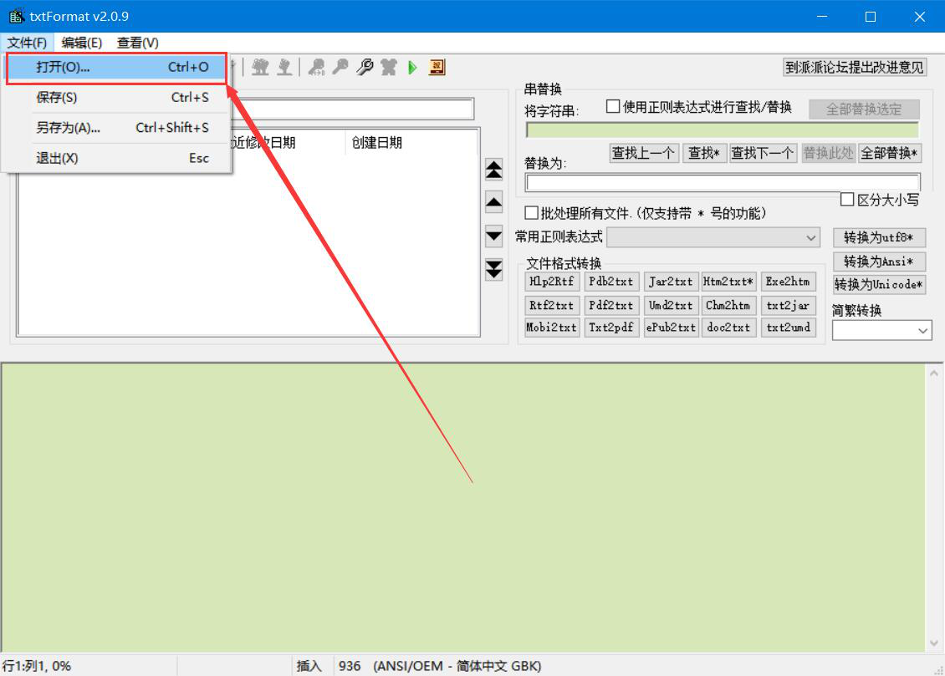Click the gray double-figure toolbar icon
Image resolution: width=945 pixels, height=676 pixels.
coord(260,67)
